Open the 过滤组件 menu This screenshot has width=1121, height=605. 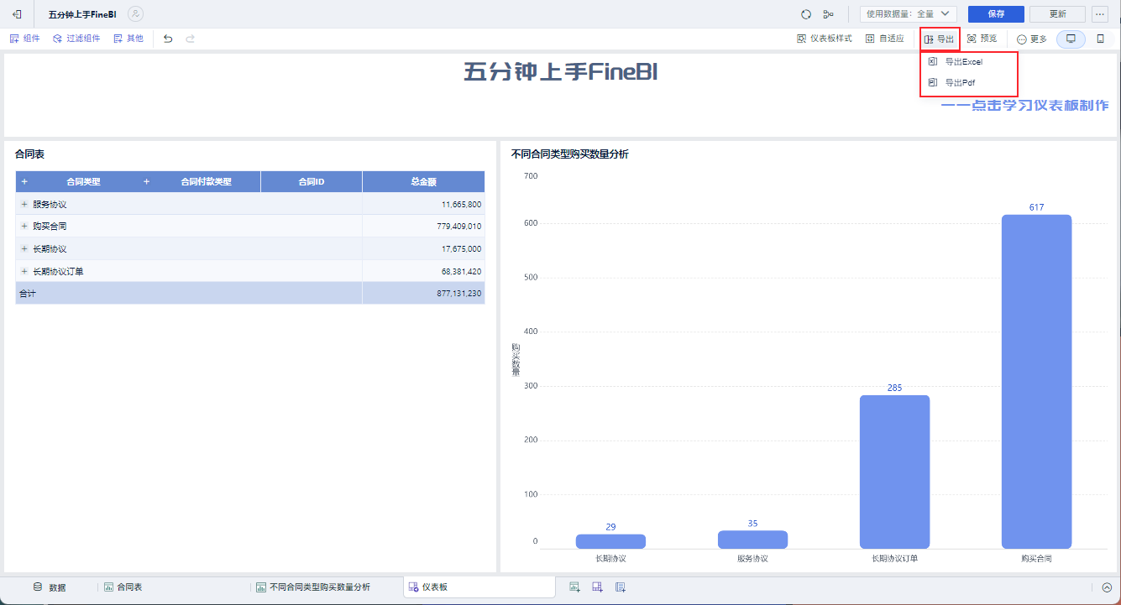[x=76, y=39]
